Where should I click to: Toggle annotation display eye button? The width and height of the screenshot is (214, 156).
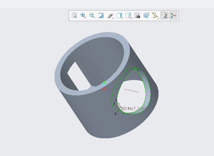click(x=164, y=15)
